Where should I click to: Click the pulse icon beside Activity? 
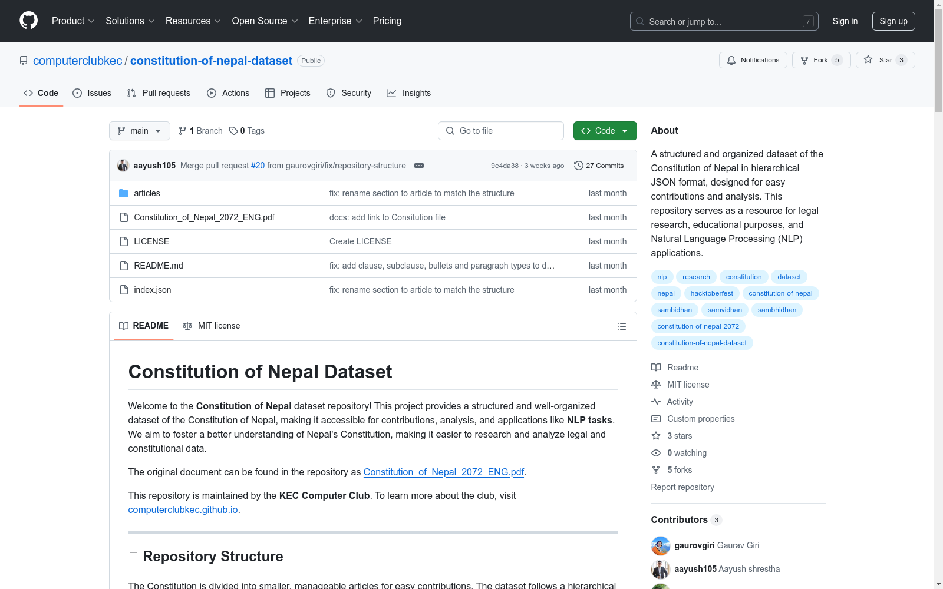coord(656,402)
